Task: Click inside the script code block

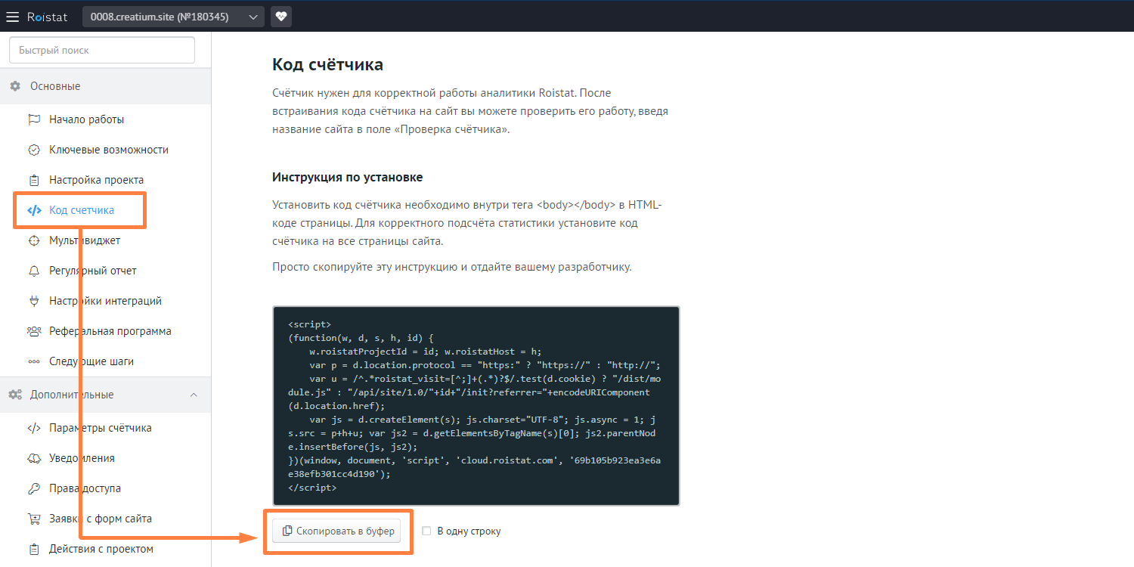Action: click(476, 406)
